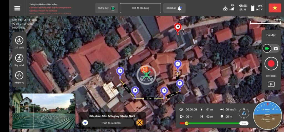Click the GNSS satellite status icon
Screen dimensions: 284x132
point(241,10)
